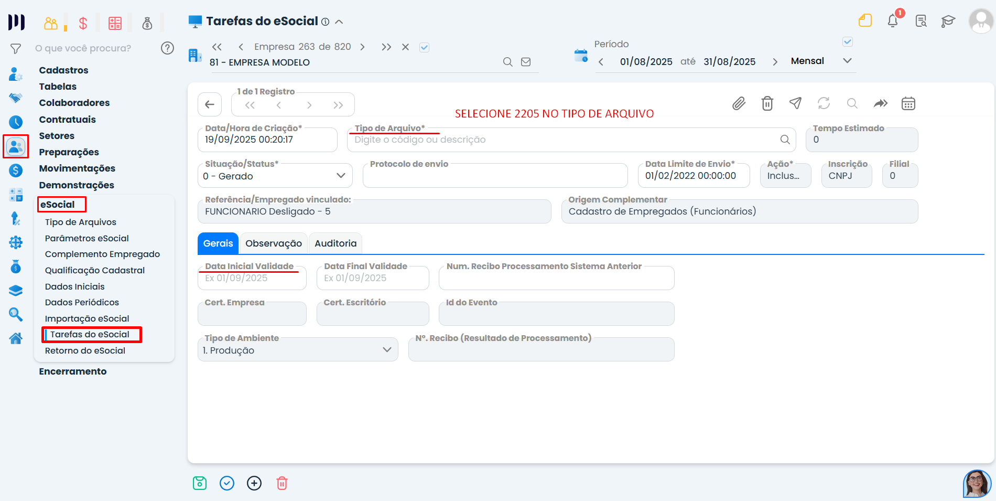Open the Mensal period type dropdown

click(x=821, y=61)
